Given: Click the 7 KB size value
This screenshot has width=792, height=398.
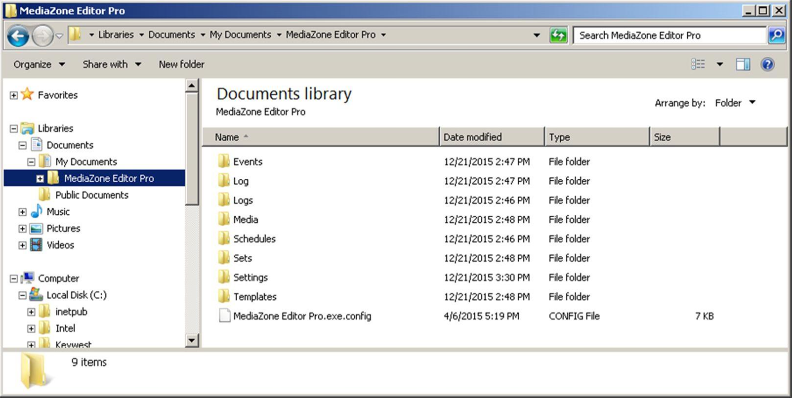Looking at the screenshot, I should pyautogui.click(x=704, y=316).
